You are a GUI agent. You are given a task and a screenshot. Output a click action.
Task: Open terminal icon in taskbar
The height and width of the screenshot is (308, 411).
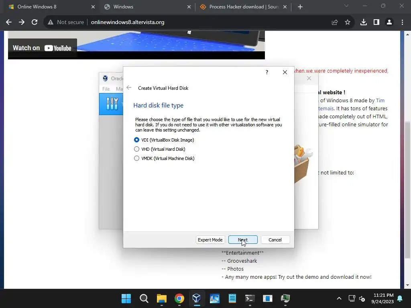pos(250,298)
